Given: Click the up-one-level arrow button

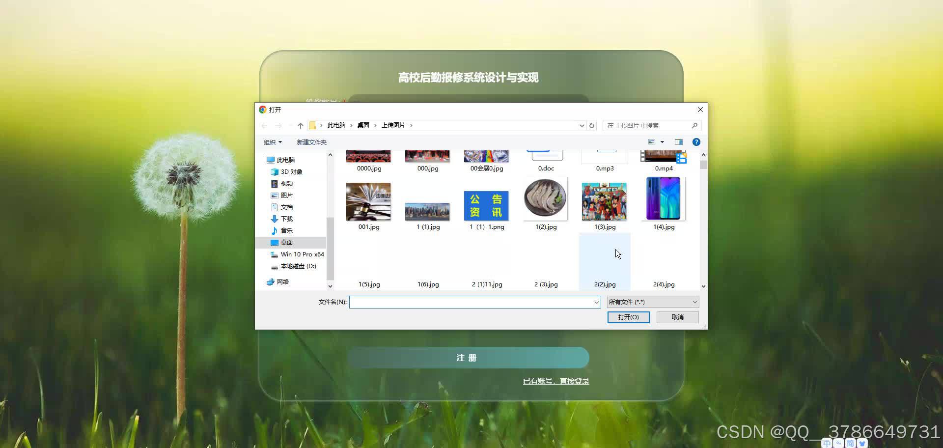Looking at the screenshot, I should 300,125.
